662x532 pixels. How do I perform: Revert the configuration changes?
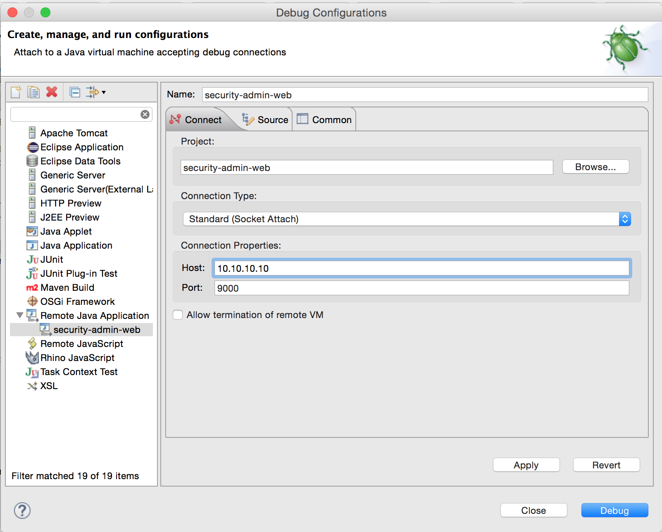pyautogui.click(x=606, y=465)
